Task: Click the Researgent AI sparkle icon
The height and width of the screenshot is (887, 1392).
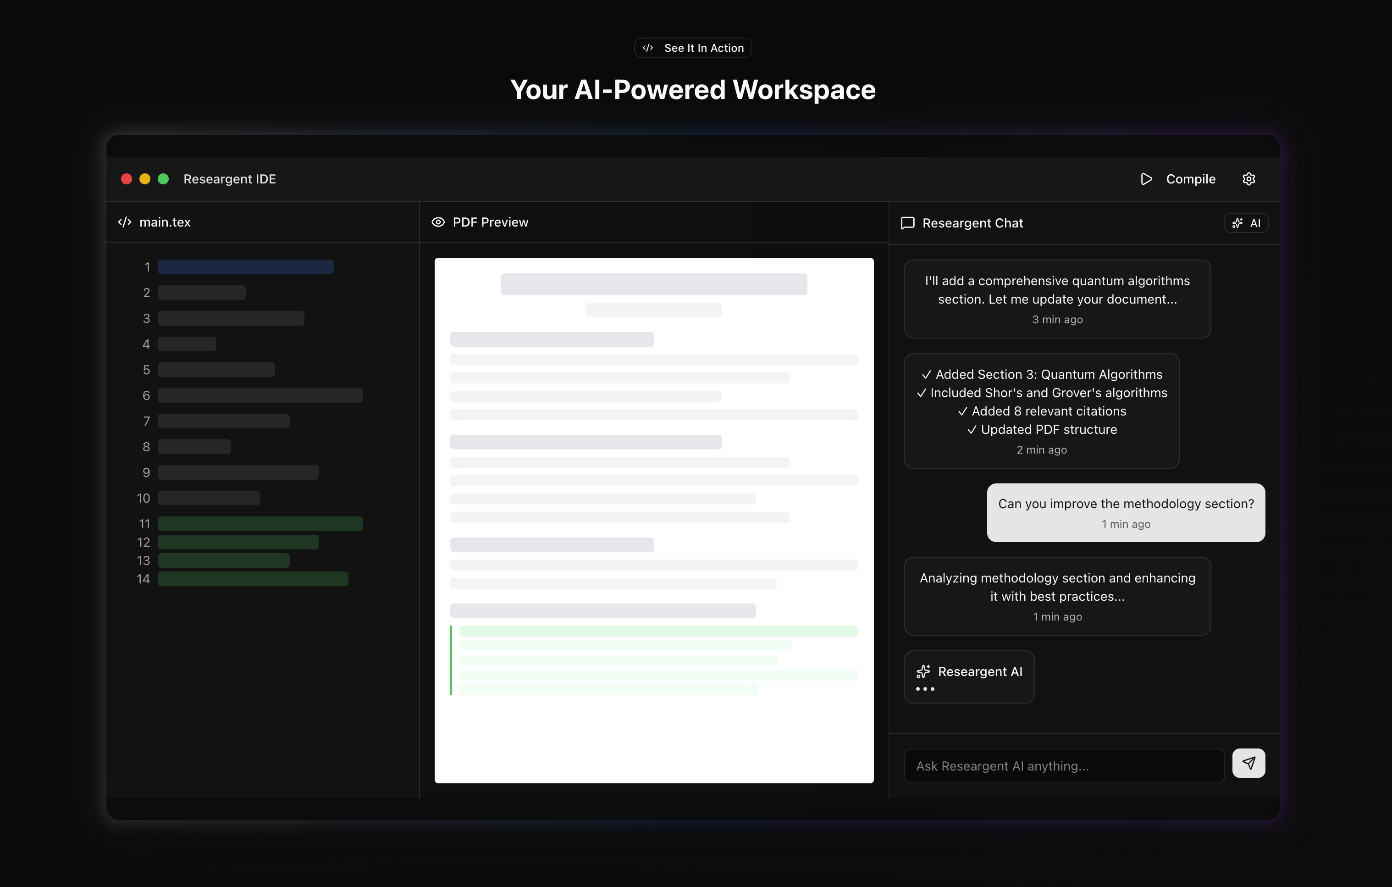Action: click(x=923, y=671)
